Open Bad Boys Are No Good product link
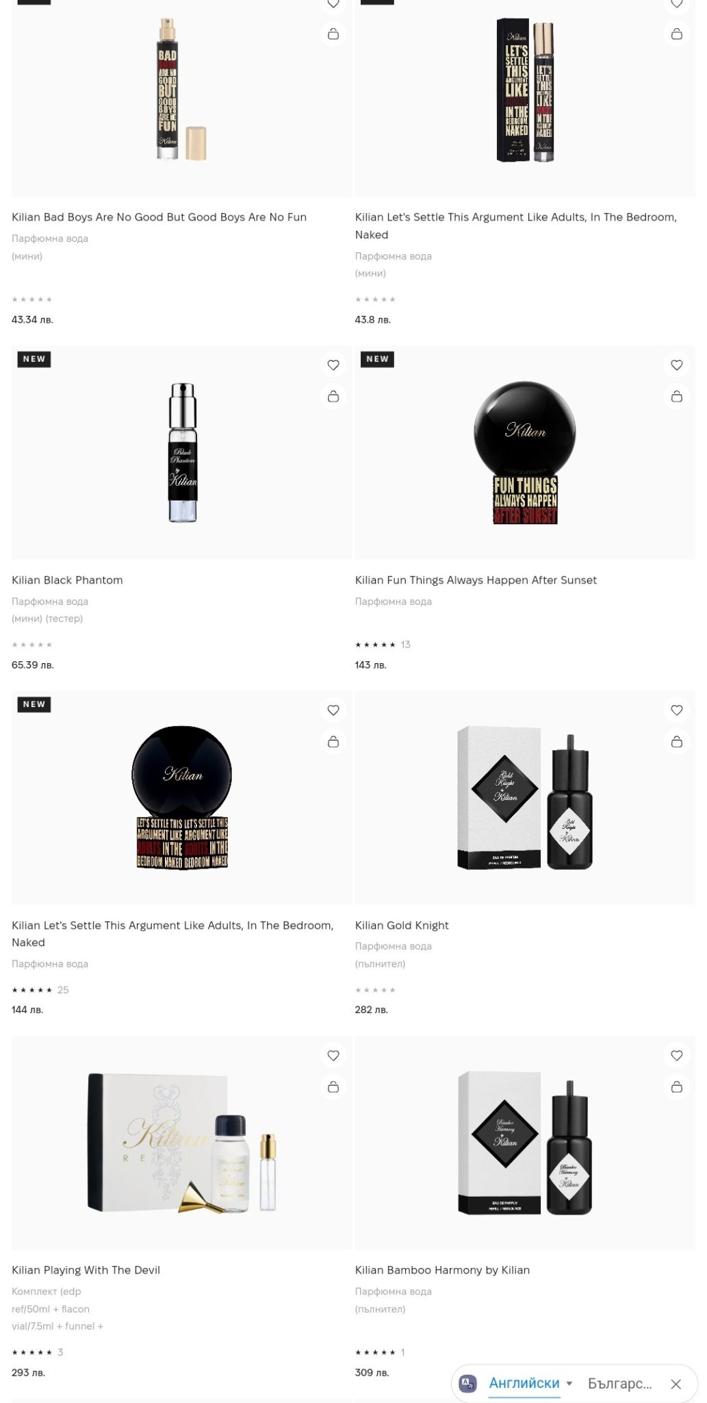This screenshot has width=707, height=1403. [x=159, y=217]
